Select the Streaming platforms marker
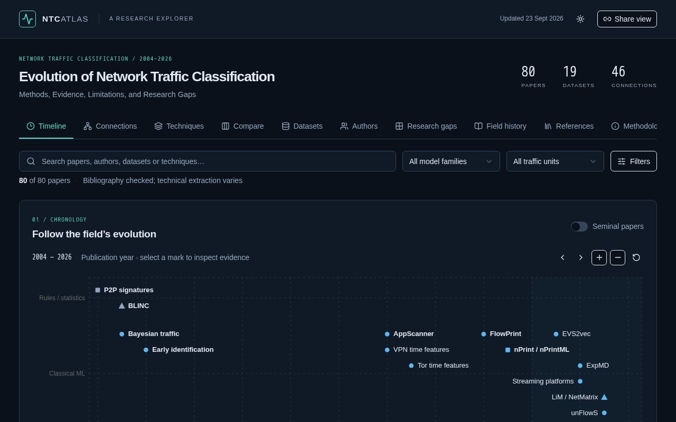The width and height of the screenshot is (676, 422). pos(580,381)
